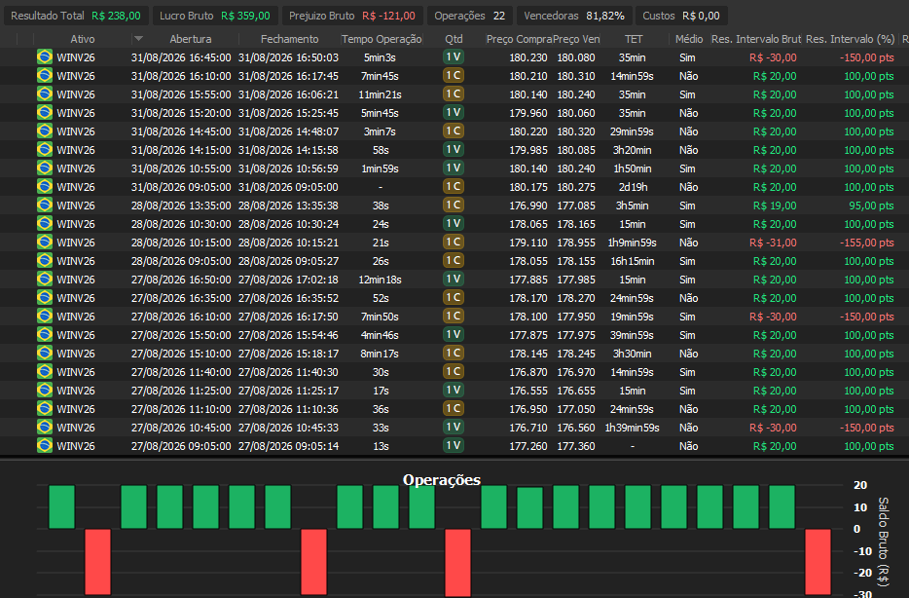Click the Resultado Total R$ 238,00 summary box
Image resolution: width=909 pixels, height=598 pixels.
76,16
